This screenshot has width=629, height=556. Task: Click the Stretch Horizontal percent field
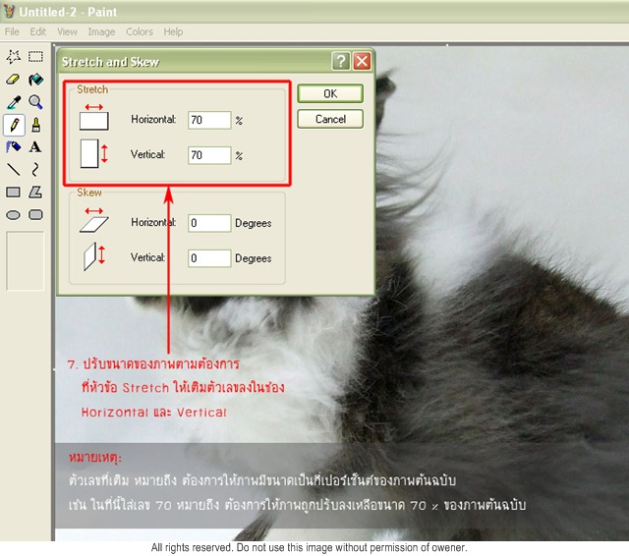pos(209,120)
